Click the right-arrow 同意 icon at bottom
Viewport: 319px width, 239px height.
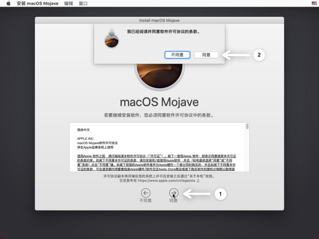coord(174,193)
